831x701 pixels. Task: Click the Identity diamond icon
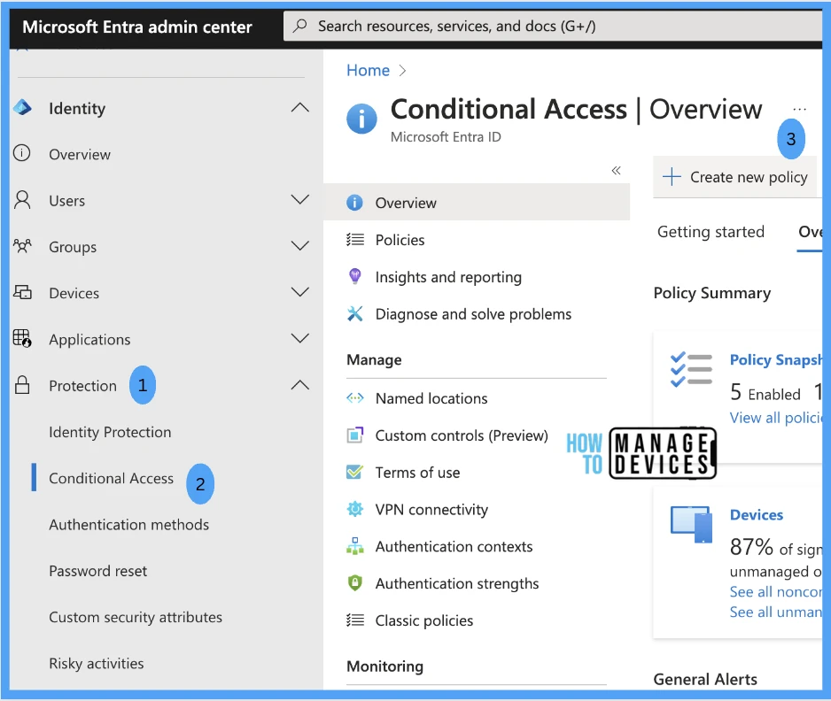tap(22, 107)
